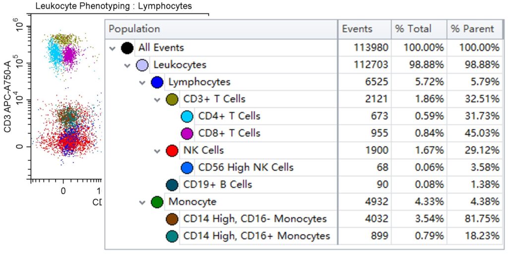Collapse the Lymphocytes population chevron

[x=143, y=83]
